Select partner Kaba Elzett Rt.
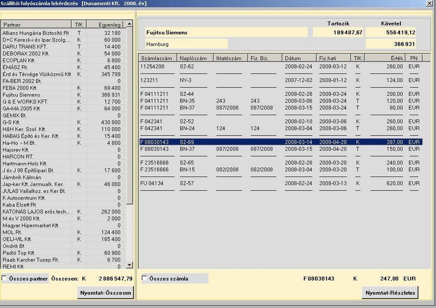 pos(63,205)
